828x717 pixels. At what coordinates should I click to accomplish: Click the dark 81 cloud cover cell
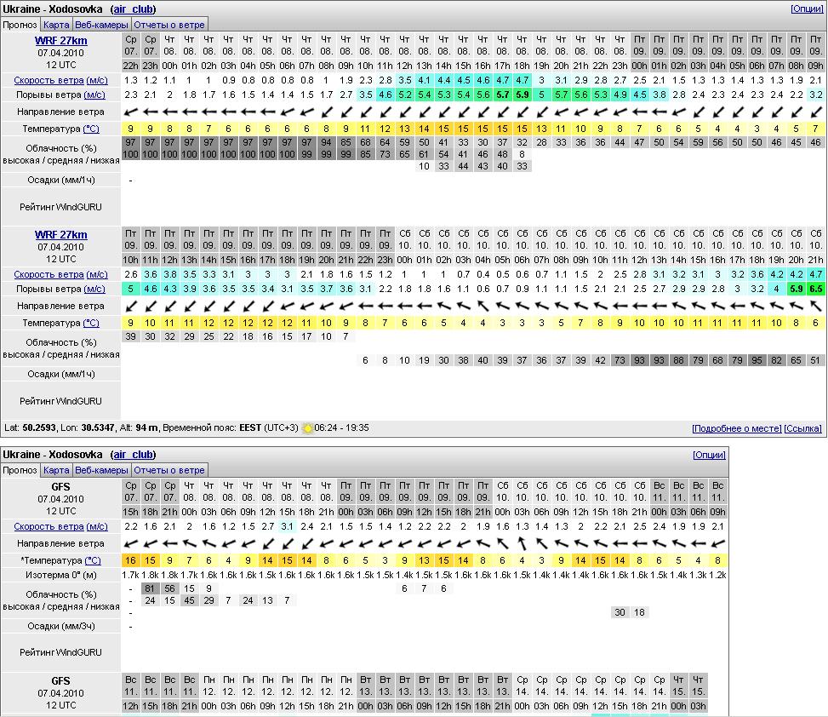pyautogui.click(x=150, y=588)
